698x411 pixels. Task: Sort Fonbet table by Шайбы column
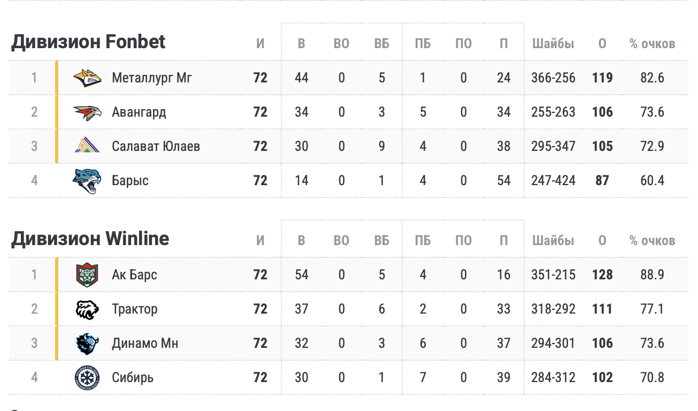(x=553, y=44)
